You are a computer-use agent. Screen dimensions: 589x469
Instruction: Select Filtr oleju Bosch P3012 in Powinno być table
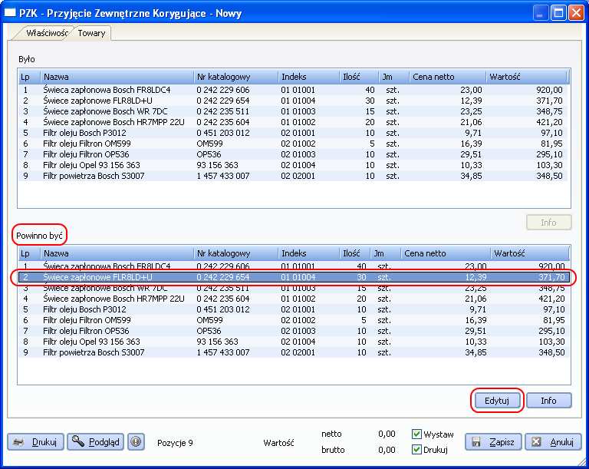[294, 309]
